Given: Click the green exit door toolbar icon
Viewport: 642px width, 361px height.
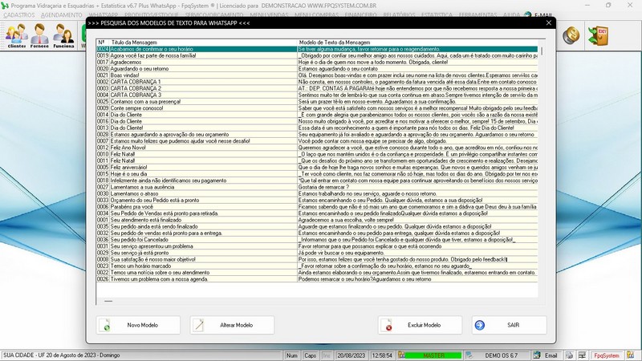Looking at the screenshot, I should [x=597, y=36].
